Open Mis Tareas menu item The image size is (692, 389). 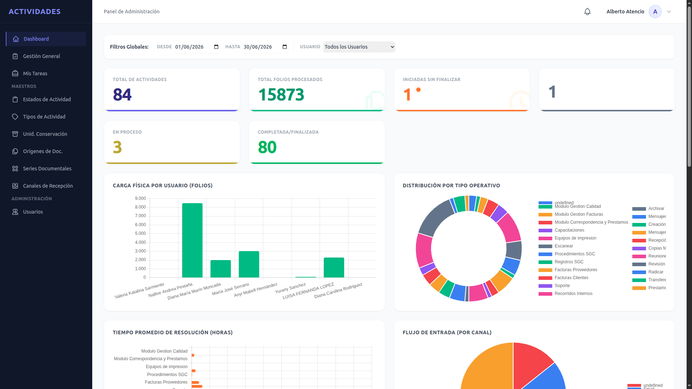click(x=46, y=73)
